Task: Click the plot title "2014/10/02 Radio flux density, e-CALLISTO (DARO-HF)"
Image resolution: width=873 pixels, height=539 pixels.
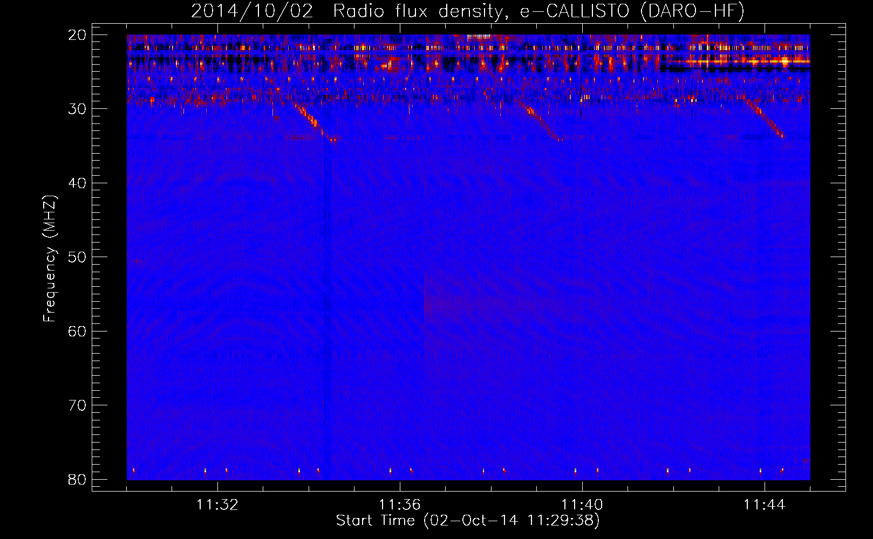Action: (x=468, y=11)
